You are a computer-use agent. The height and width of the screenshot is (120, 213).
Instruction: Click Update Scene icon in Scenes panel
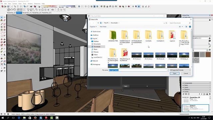pyautogui.click(x=183, y=94)
